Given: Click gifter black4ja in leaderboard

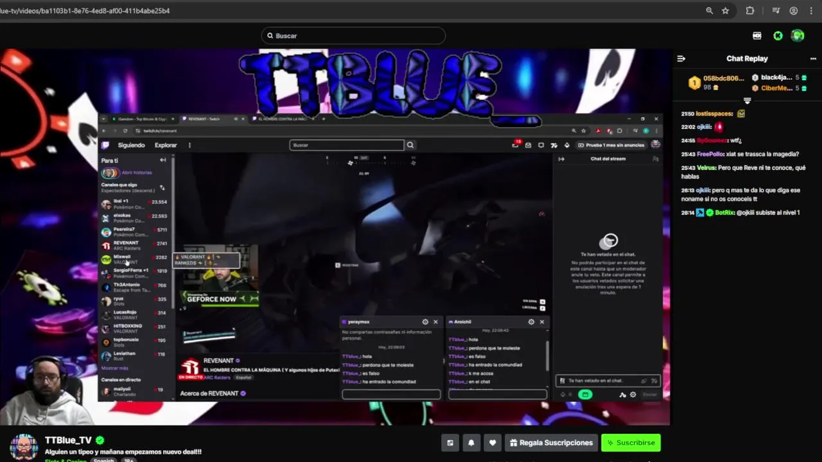Looking at the screenshot, I should click(x=776, y=78).
